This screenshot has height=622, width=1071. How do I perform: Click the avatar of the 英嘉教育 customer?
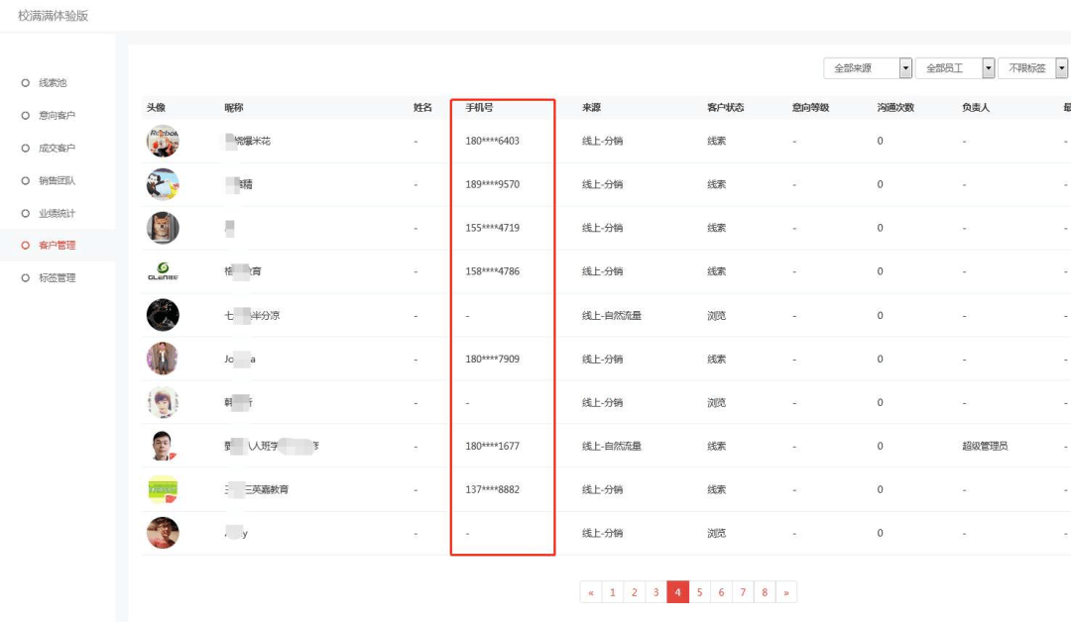click(163, 489)
